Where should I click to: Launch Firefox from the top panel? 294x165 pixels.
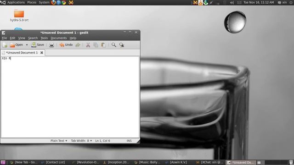[53, 2]
